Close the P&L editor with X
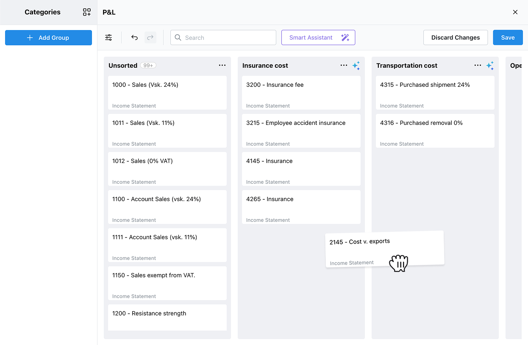Screen dimensions: 528x345 pos(515,12)
